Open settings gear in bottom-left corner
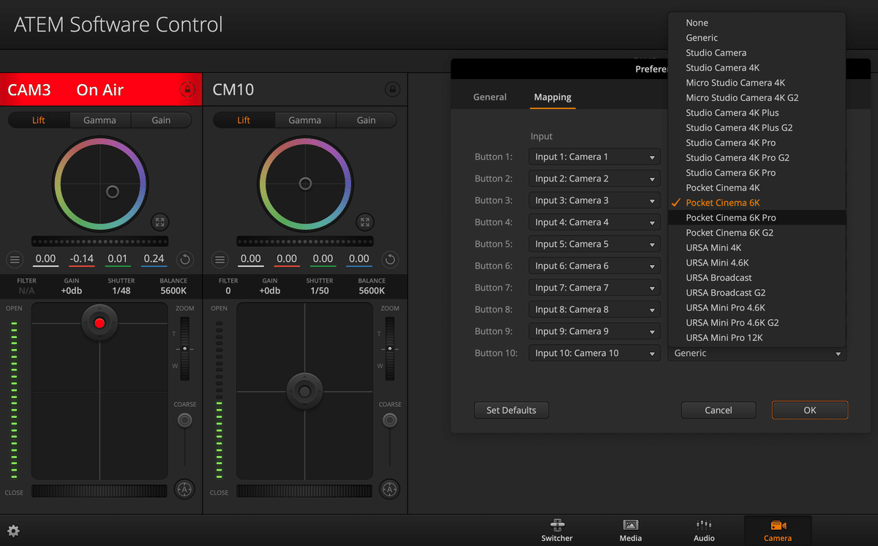Viewport: 878px width, 546px height. tap(13, 531)
